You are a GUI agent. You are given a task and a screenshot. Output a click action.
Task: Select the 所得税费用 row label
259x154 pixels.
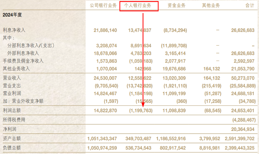coord(14,120)
